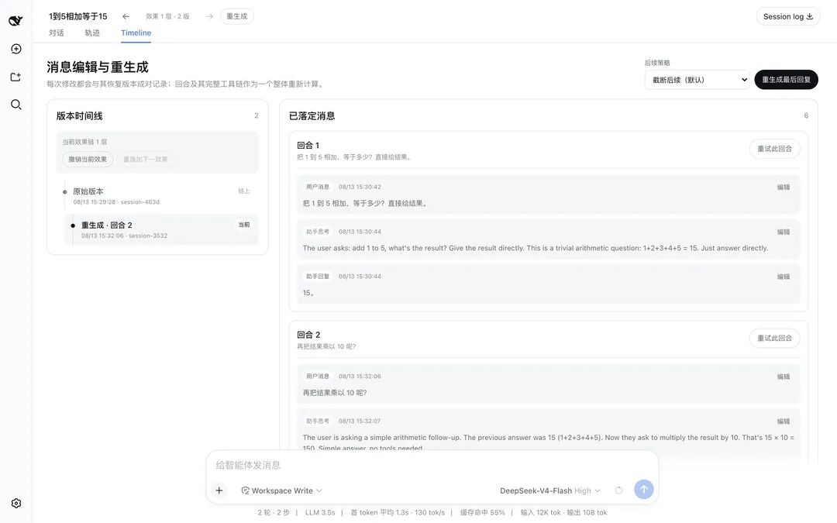Click the 链上 label beside 原始版本
The height and width of the screenshot is (523, 837).
tap(243, 191)
